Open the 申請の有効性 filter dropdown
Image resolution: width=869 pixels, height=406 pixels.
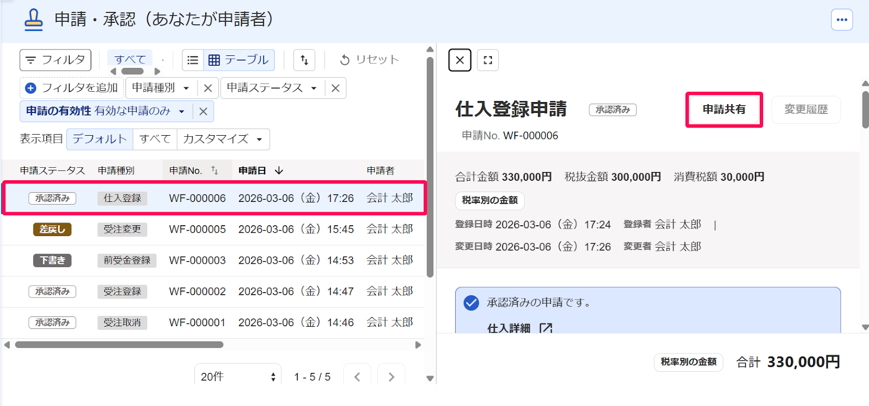106,111
